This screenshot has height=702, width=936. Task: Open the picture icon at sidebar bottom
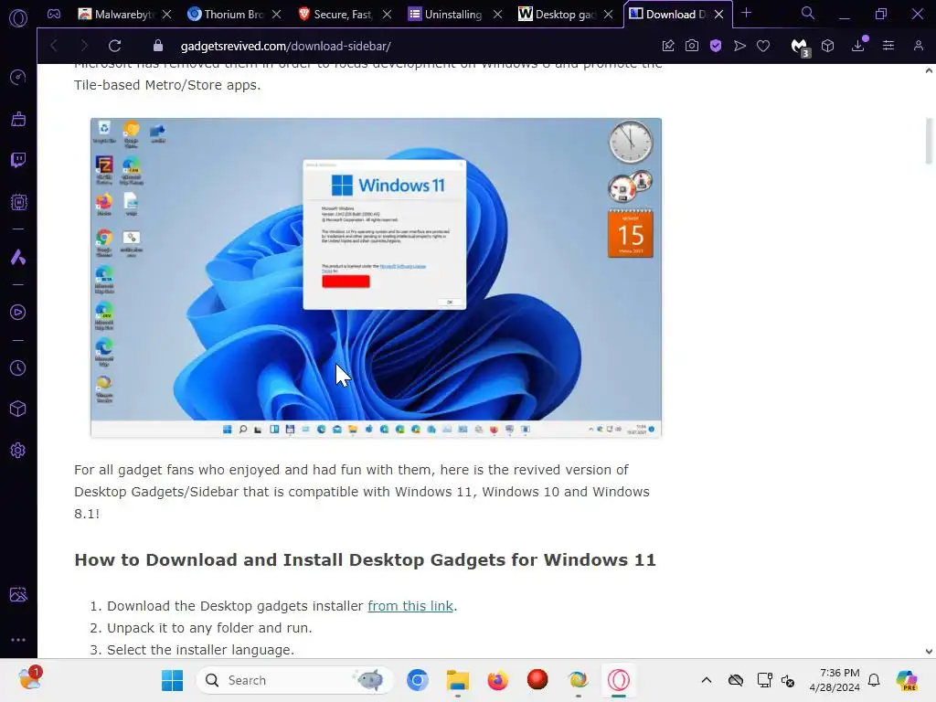[x=18, y=594]
